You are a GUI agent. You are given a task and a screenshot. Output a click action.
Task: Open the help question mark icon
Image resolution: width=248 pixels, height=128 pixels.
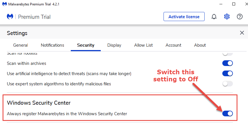(x=240, y=17)
